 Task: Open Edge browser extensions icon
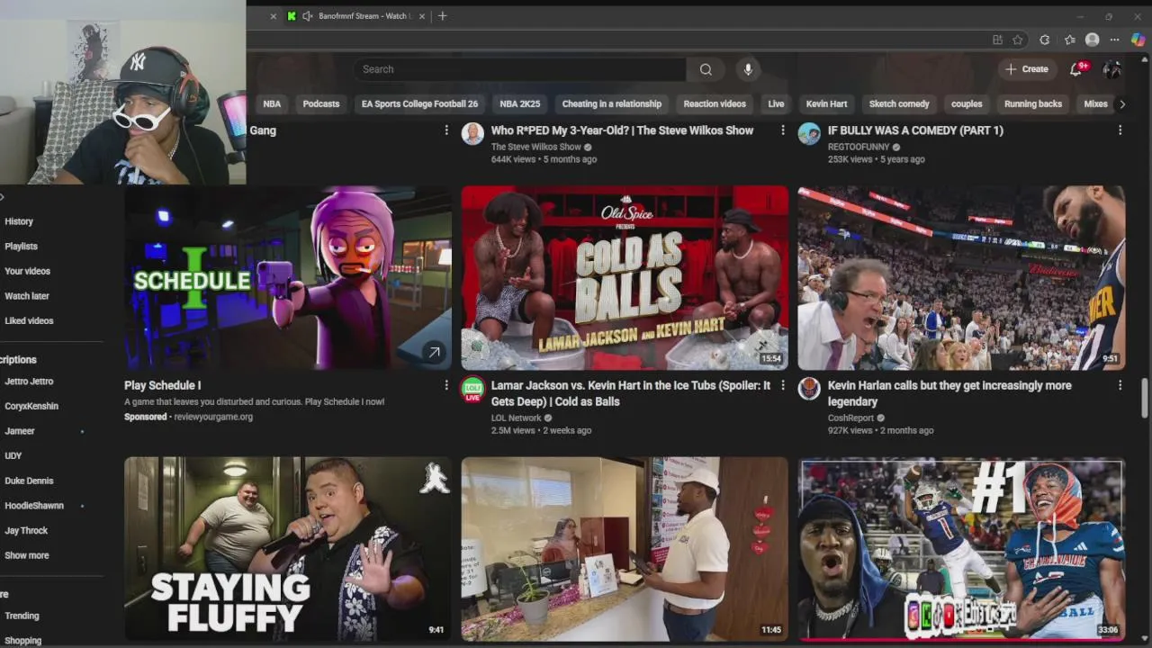coord(1044,40)
